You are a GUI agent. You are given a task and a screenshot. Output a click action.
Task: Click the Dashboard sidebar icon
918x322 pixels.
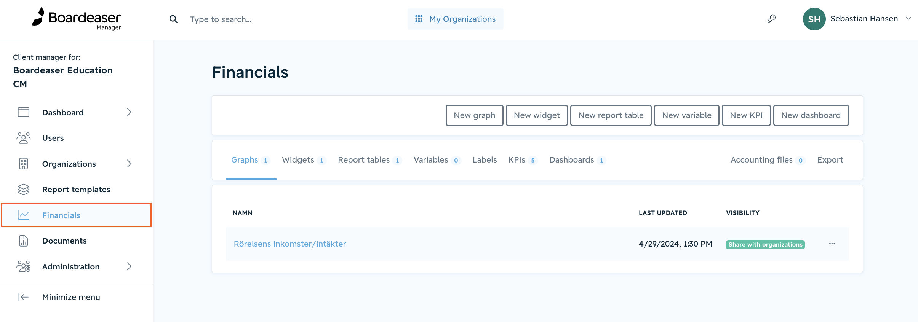click(24, 112)
